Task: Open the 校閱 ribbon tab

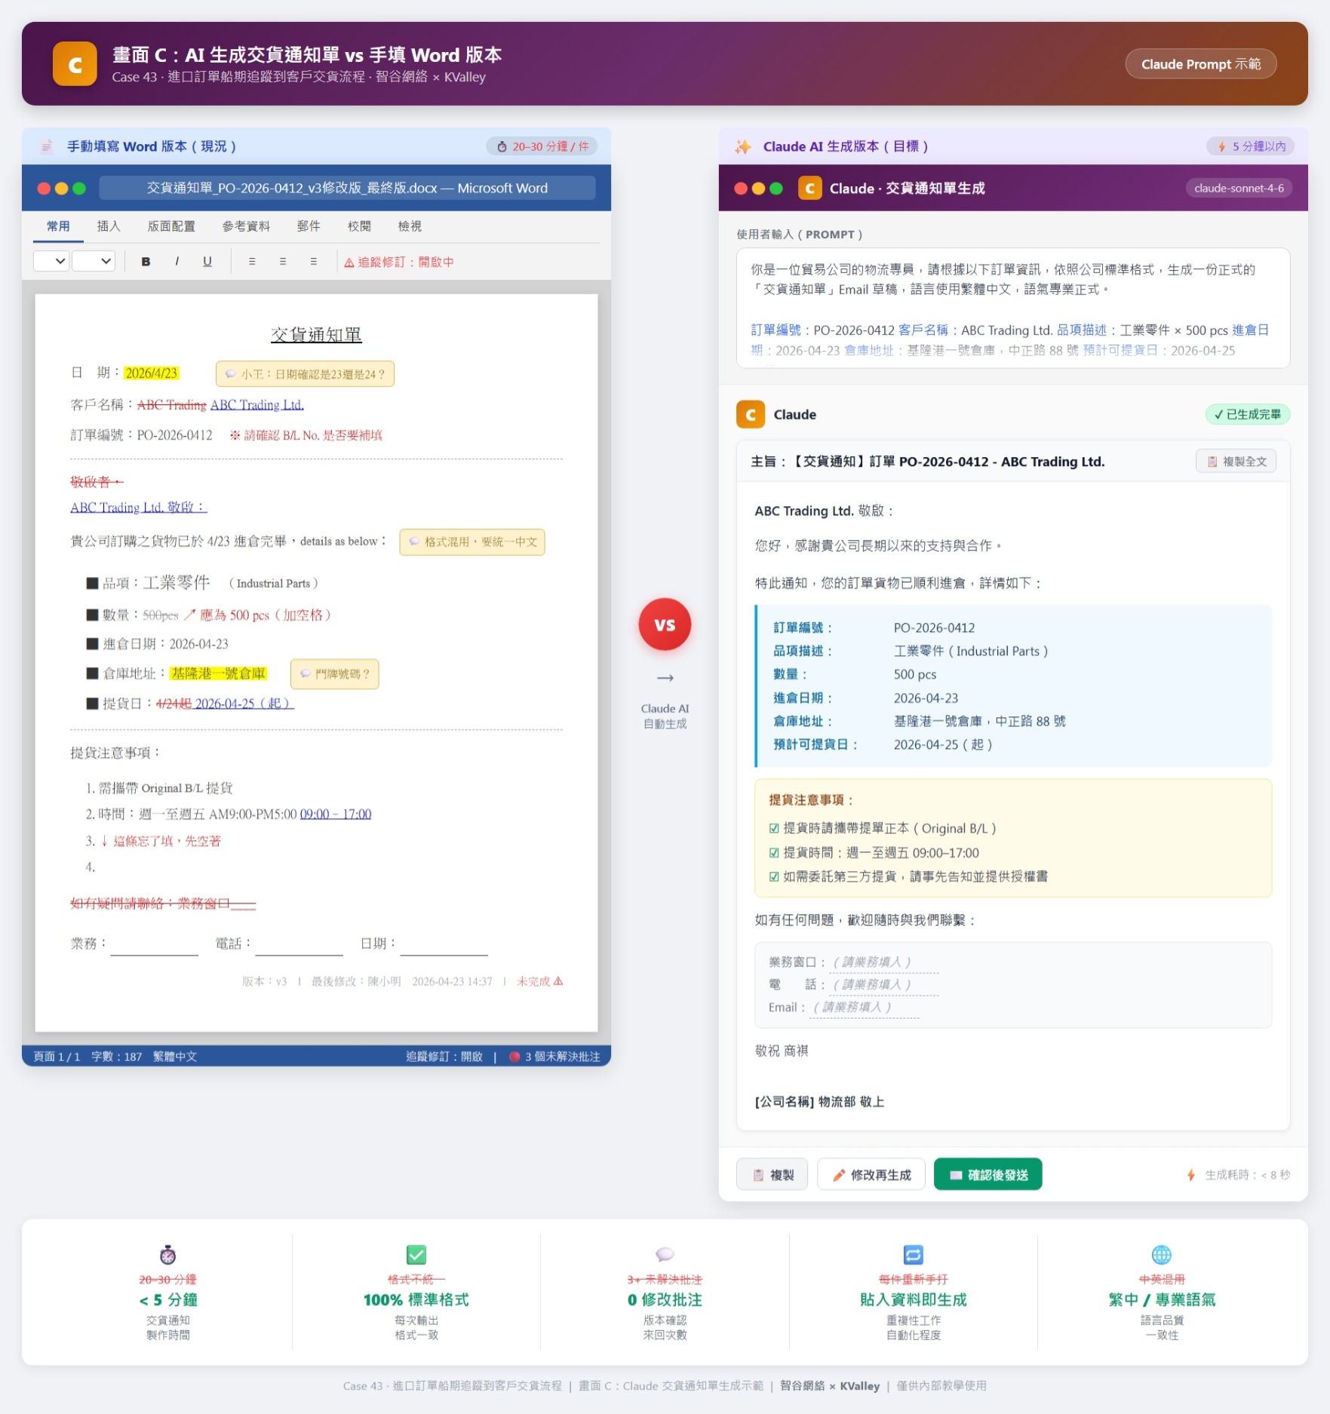Action: pyautogui.click(x=359, y=226)
